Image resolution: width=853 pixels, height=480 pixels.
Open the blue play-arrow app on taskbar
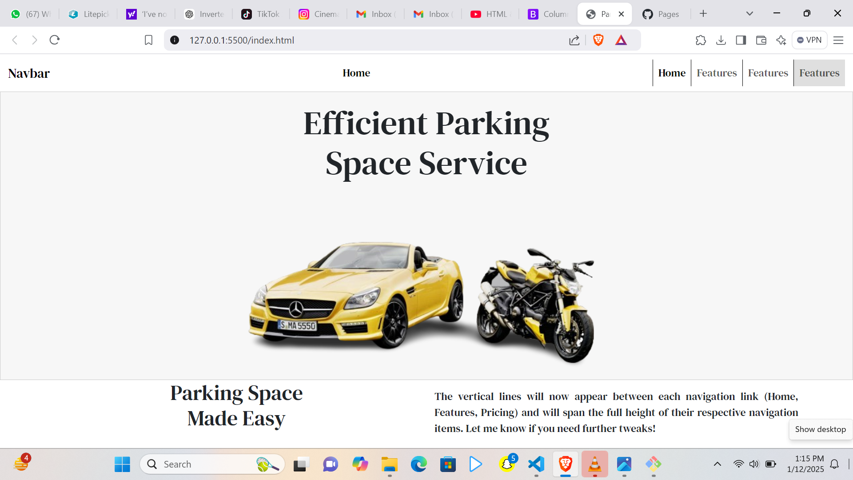[x=476, y=464]
